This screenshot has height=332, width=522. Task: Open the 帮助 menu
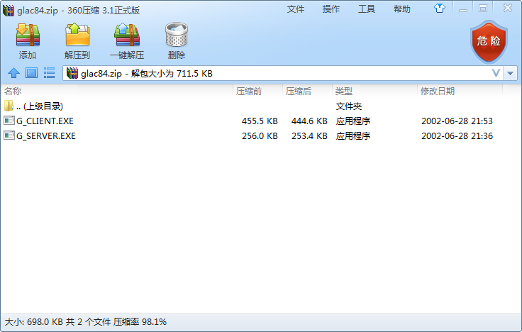(402, 9)
